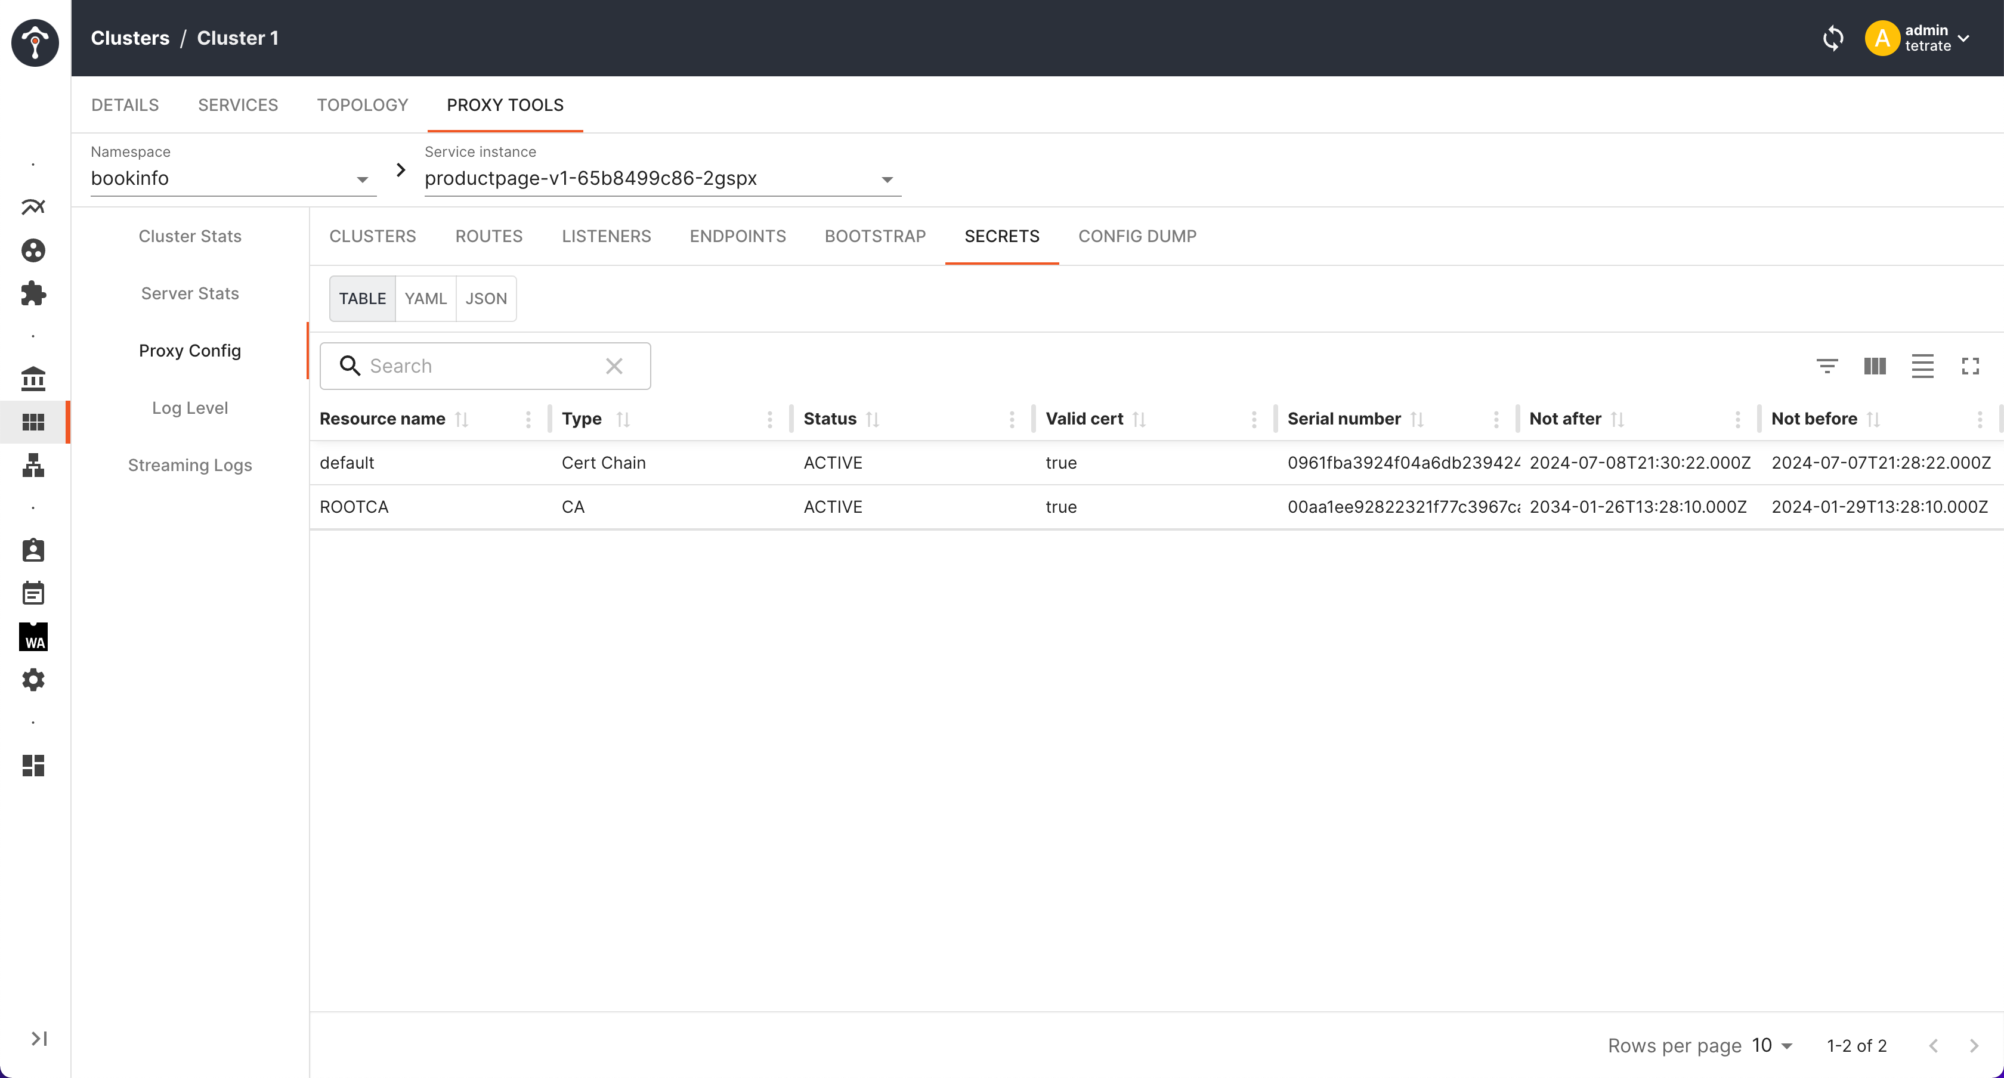Open the Service instance dropdown
This screenshot has height=1078, width=2004.
(x=663, y=179)
